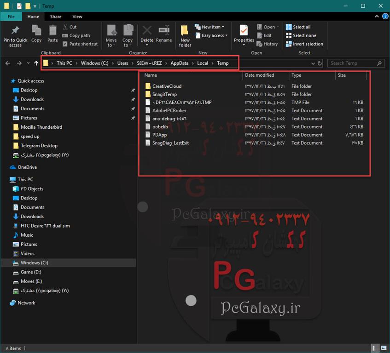The image size is (390, 353).
Task: Expand the This PC tree node
Action: click(x=6, y=180)
